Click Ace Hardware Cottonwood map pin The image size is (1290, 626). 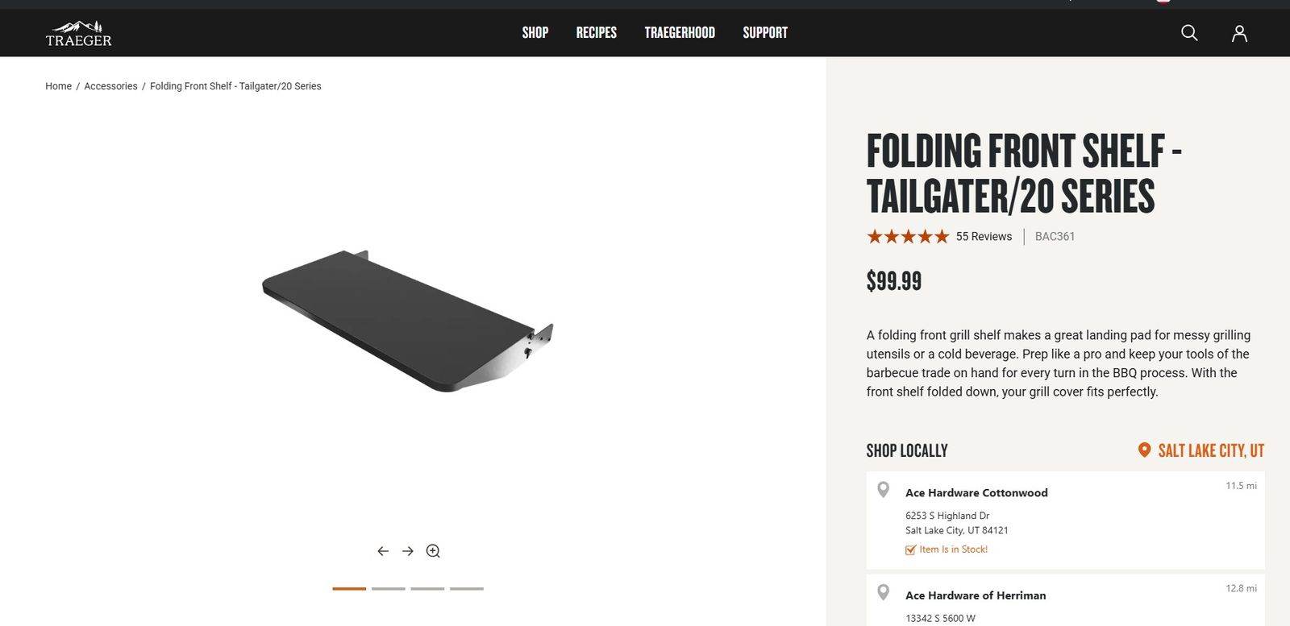[884, 489]
